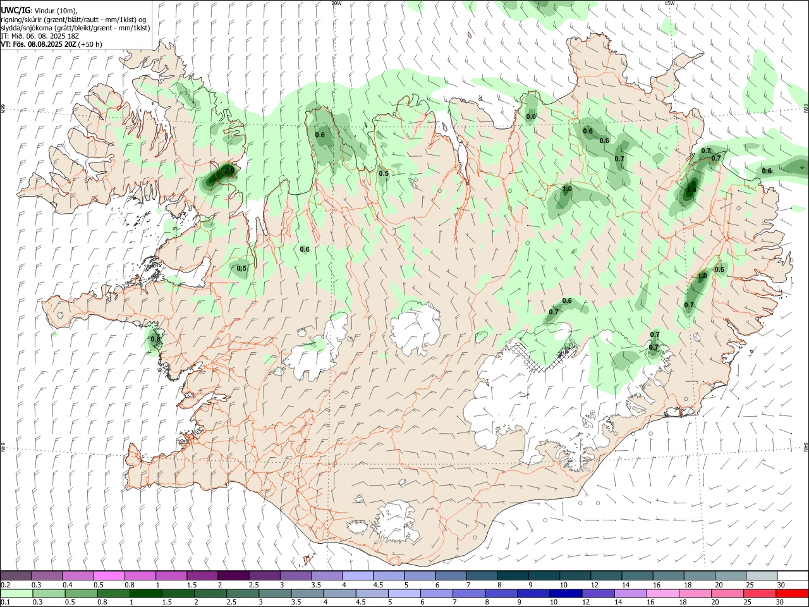The height and width of the screenshot is (607, 809).
Task: Click the "15W" longitude label at the top
Action: click(x=669, y=3)
